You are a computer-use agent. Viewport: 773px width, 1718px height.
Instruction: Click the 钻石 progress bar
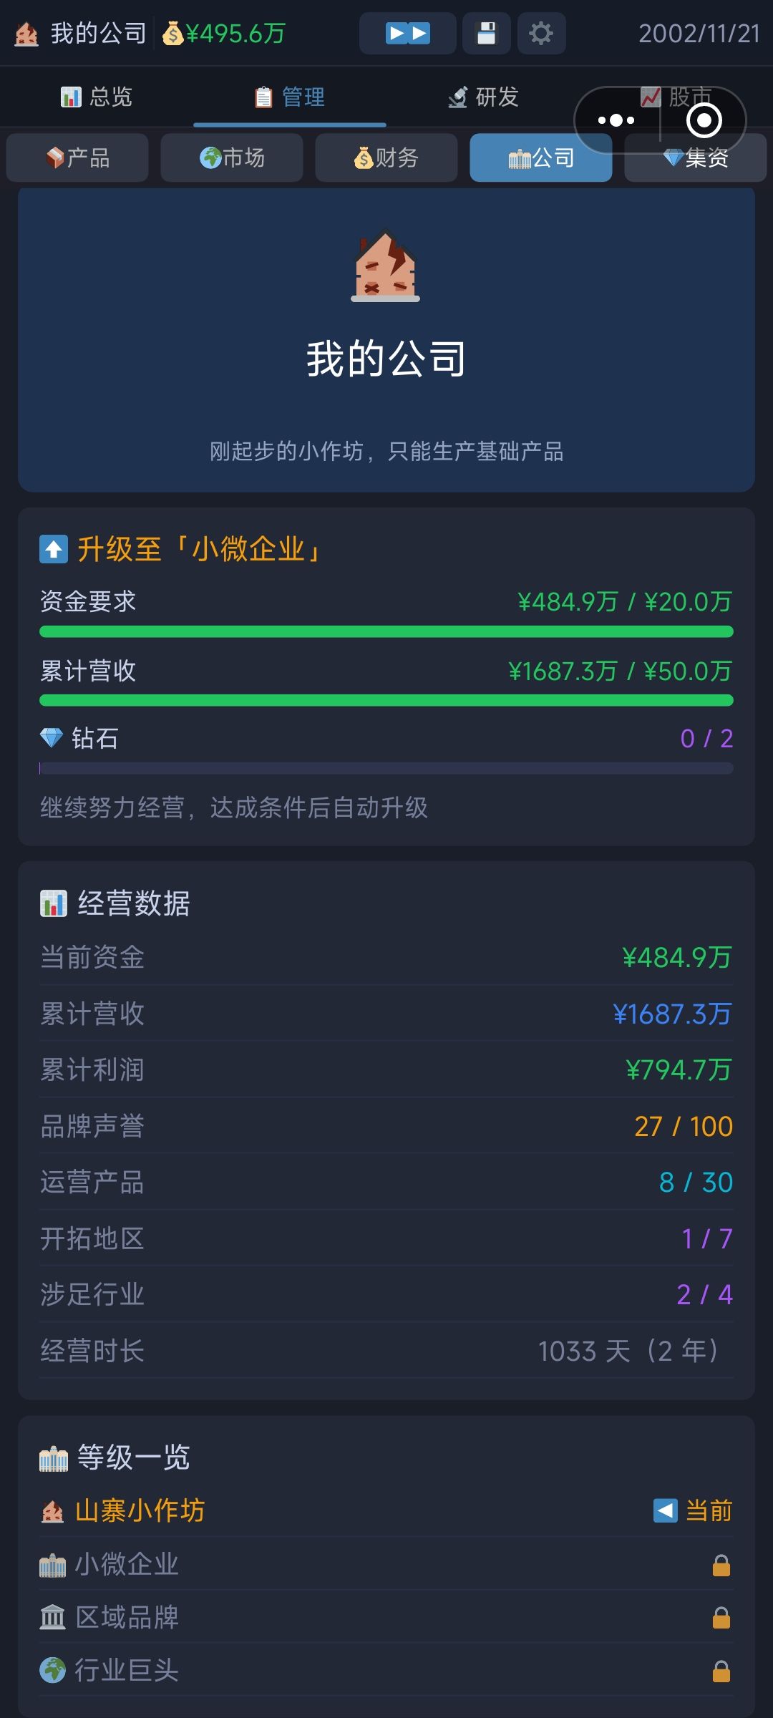pos(386,768)
